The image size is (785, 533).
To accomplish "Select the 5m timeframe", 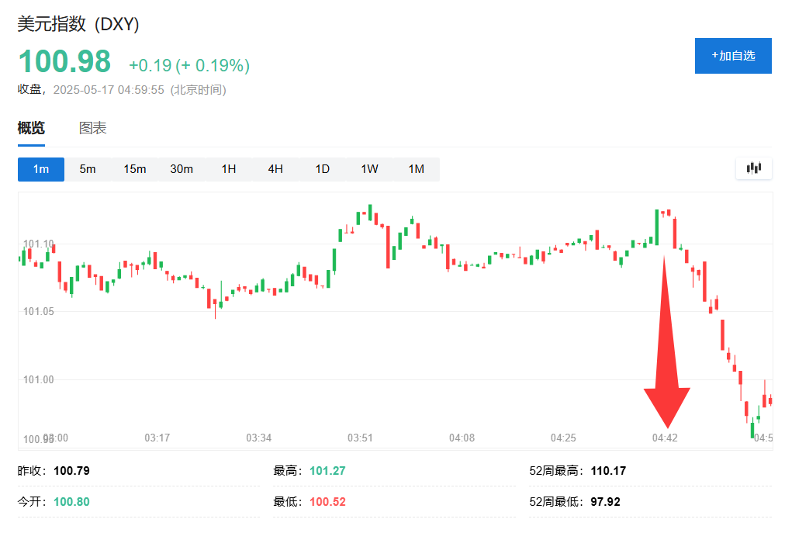I will pyautogui.click(x=88, y=169).
